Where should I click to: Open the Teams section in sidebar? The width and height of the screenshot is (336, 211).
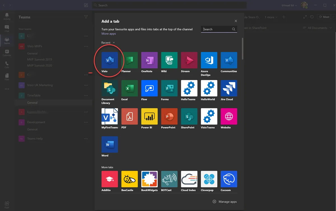[7, 41]
